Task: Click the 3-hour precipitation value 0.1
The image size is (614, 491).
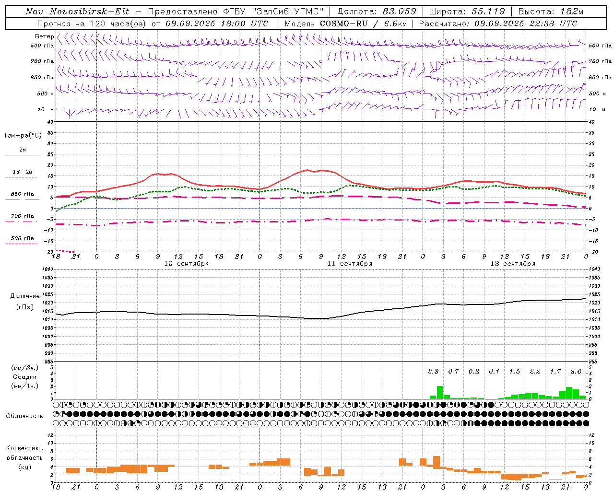Action: [494, 371]
